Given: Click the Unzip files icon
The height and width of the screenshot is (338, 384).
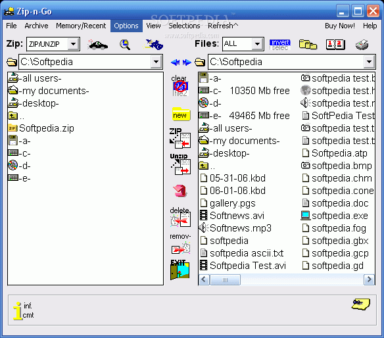Looking at the screenshot, I should [180, 164].
